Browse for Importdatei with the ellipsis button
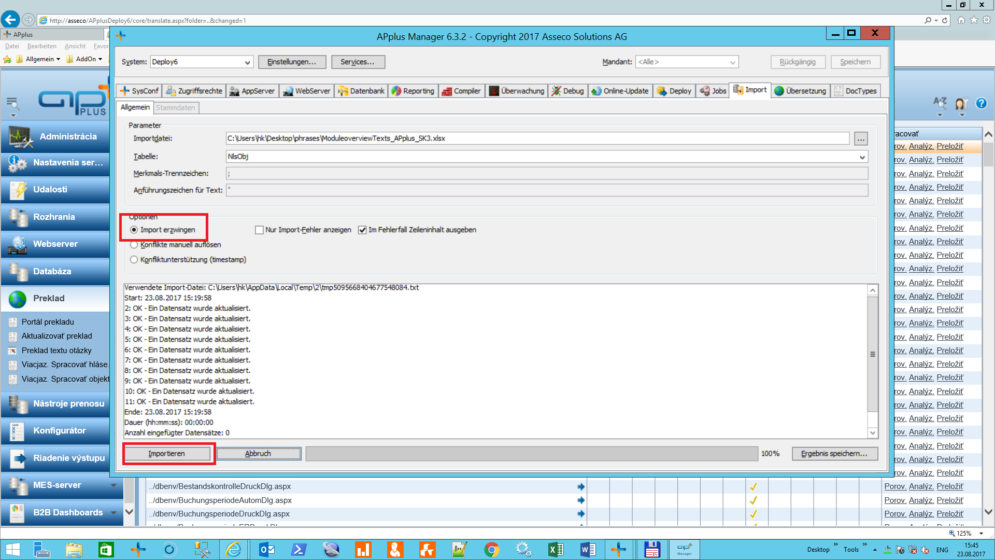The width and height of the screenshot is (995, 560). point(861,139)
